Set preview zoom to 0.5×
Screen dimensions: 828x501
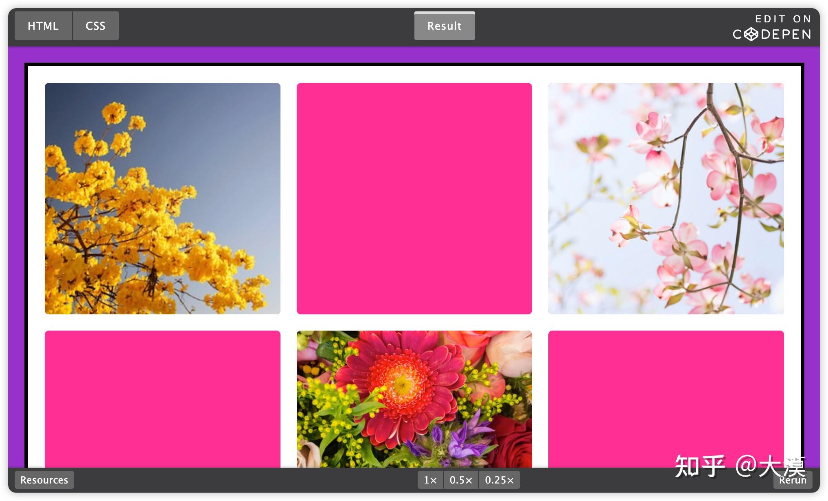pyautogui.click(x=461, y=480)
